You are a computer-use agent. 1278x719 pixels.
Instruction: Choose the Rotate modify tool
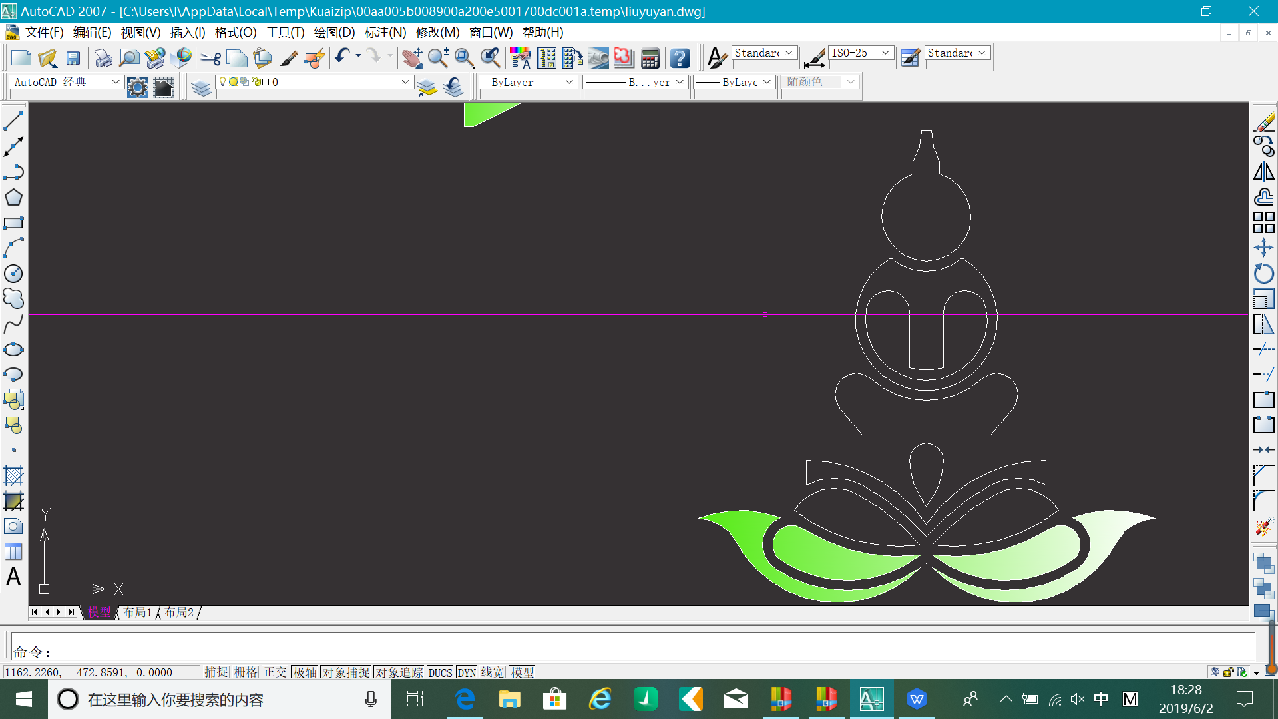click(x=1263, y=273)
